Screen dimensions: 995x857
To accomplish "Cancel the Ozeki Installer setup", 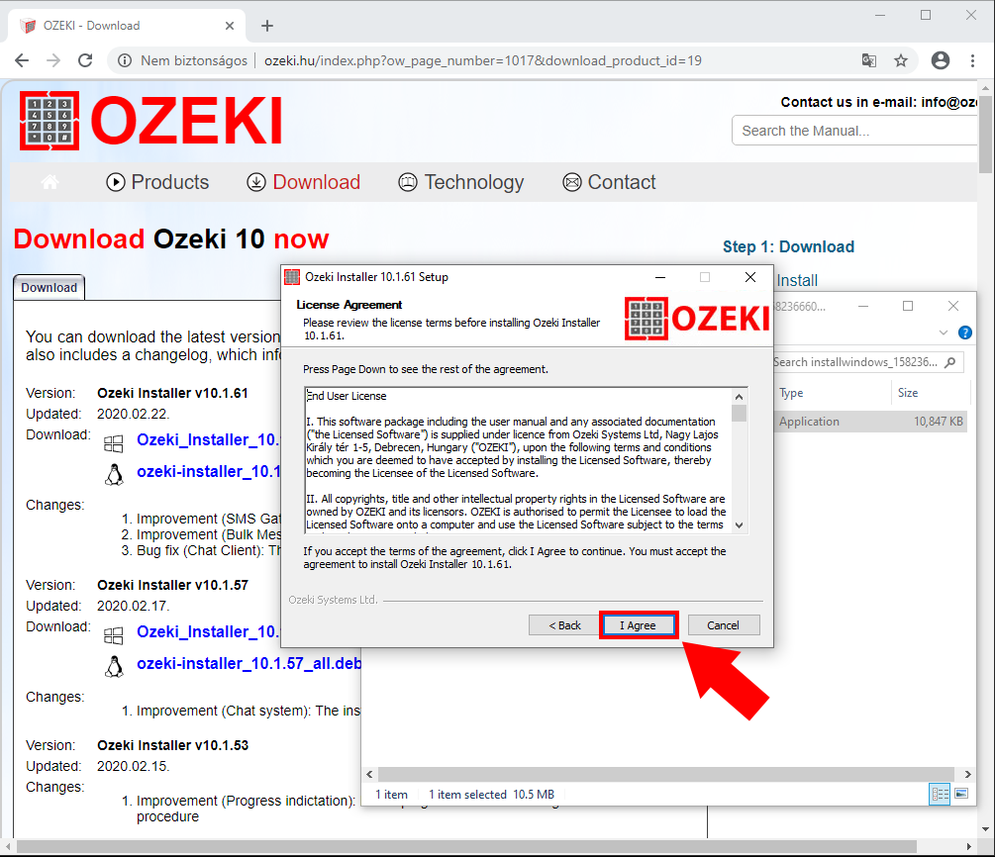I will [x=724, y=625].
